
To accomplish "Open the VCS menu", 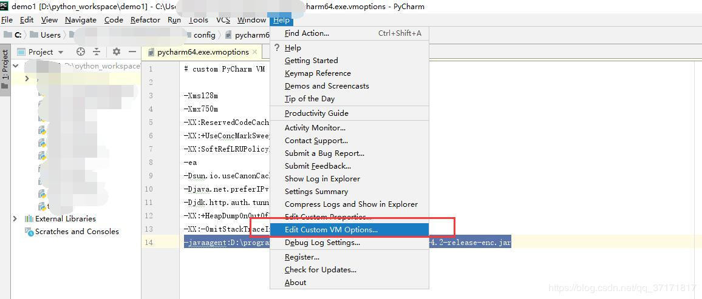I will click(x=223, y=20).
